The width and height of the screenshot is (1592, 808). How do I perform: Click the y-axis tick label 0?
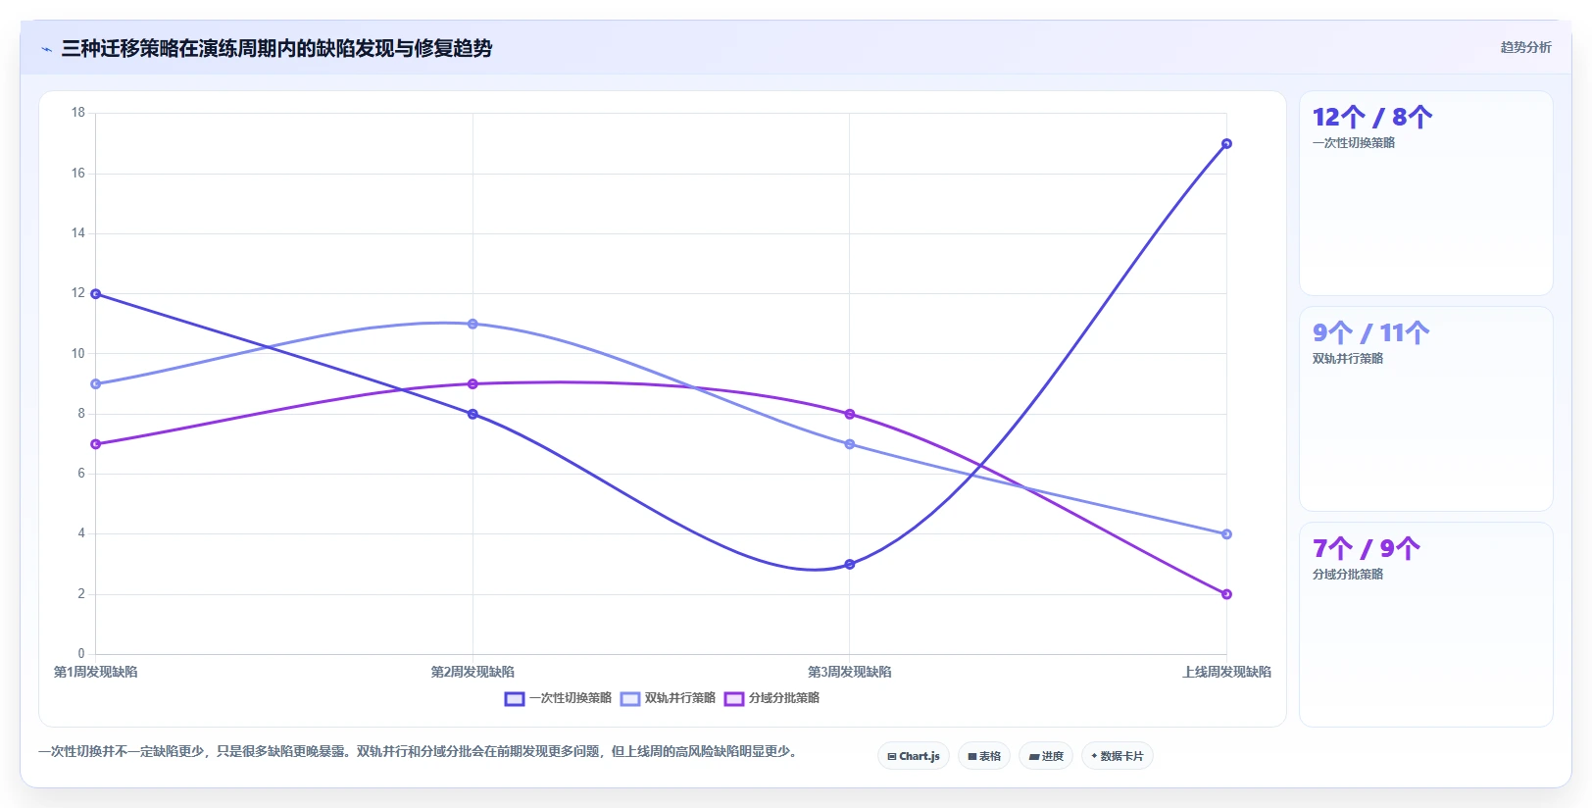click(81, 654)
